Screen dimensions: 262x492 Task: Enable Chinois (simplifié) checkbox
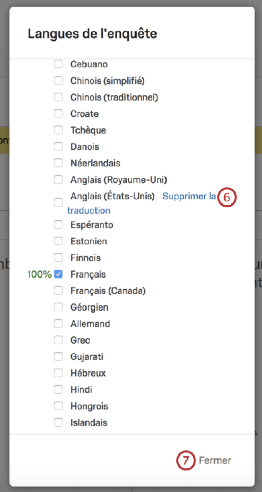(x=58, y=81)
